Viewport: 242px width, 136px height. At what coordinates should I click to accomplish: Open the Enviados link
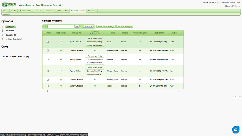[10, 31]
